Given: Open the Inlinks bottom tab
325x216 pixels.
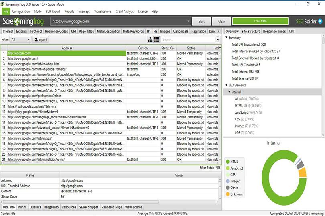Looking at the screenshot, I should [22, 207].
